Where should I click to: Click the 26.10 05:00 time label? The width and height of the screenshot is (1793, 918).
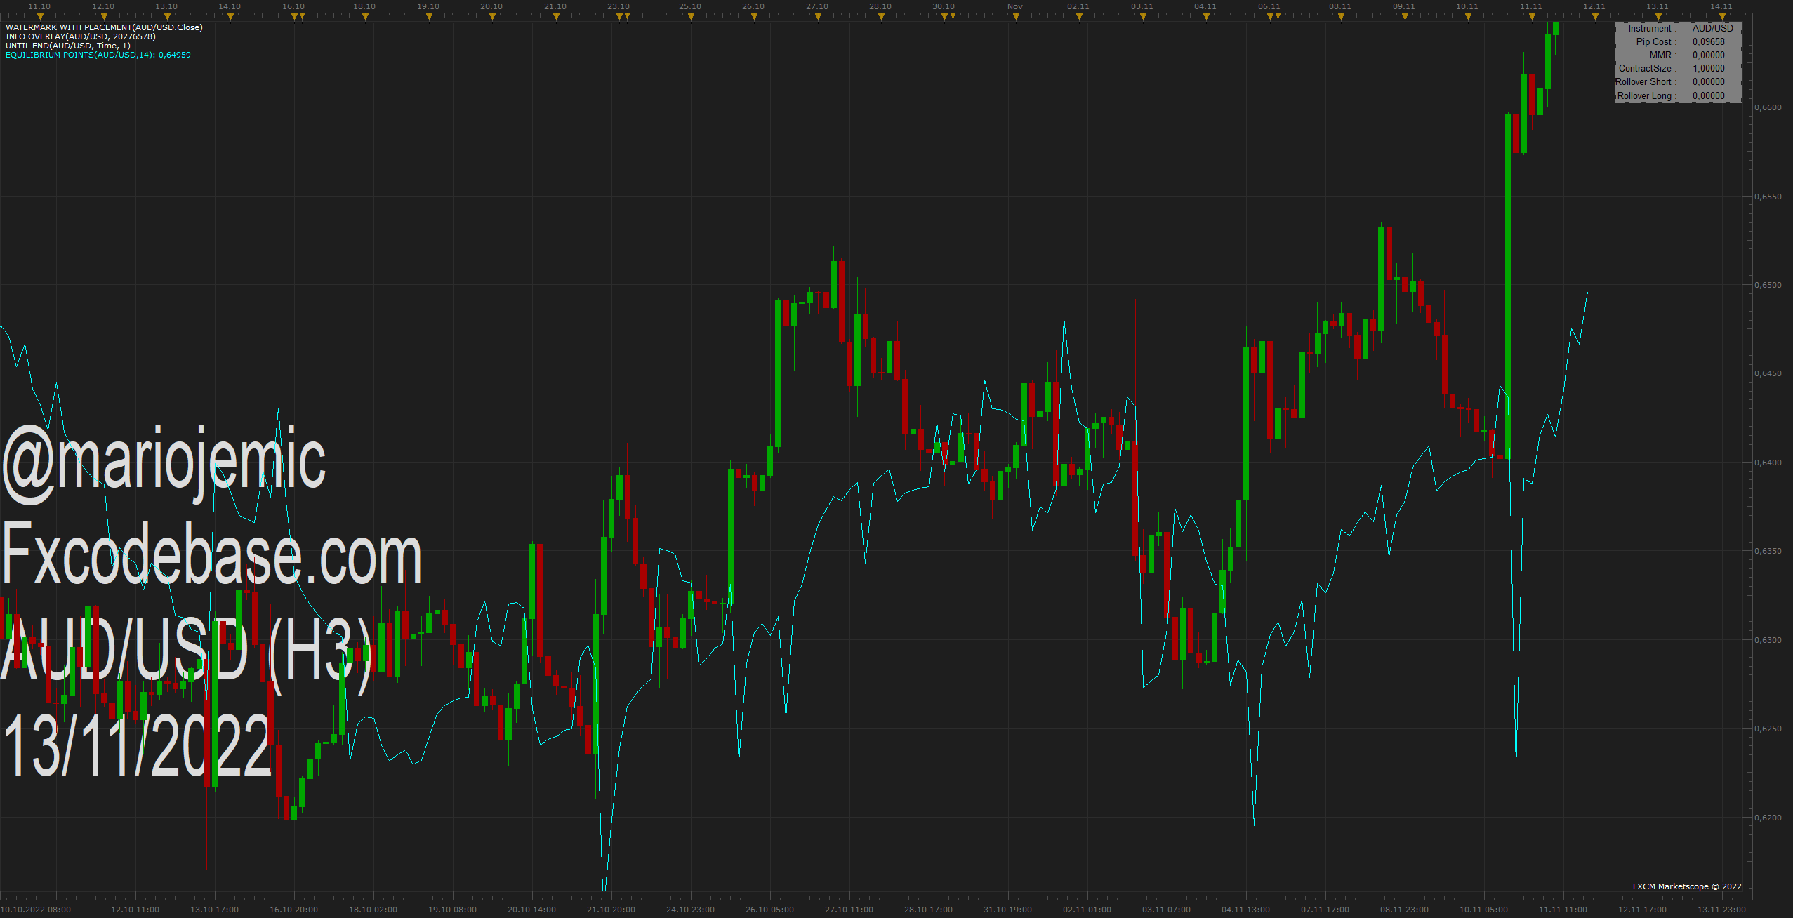[x=769, y=910]
